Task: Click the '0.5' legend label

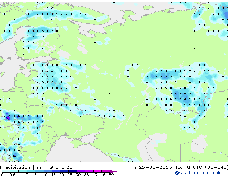Action: pos(13,175)
